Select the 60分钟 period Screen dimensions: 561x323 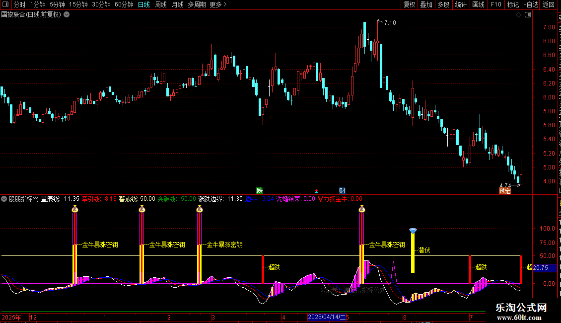(124, 4)
